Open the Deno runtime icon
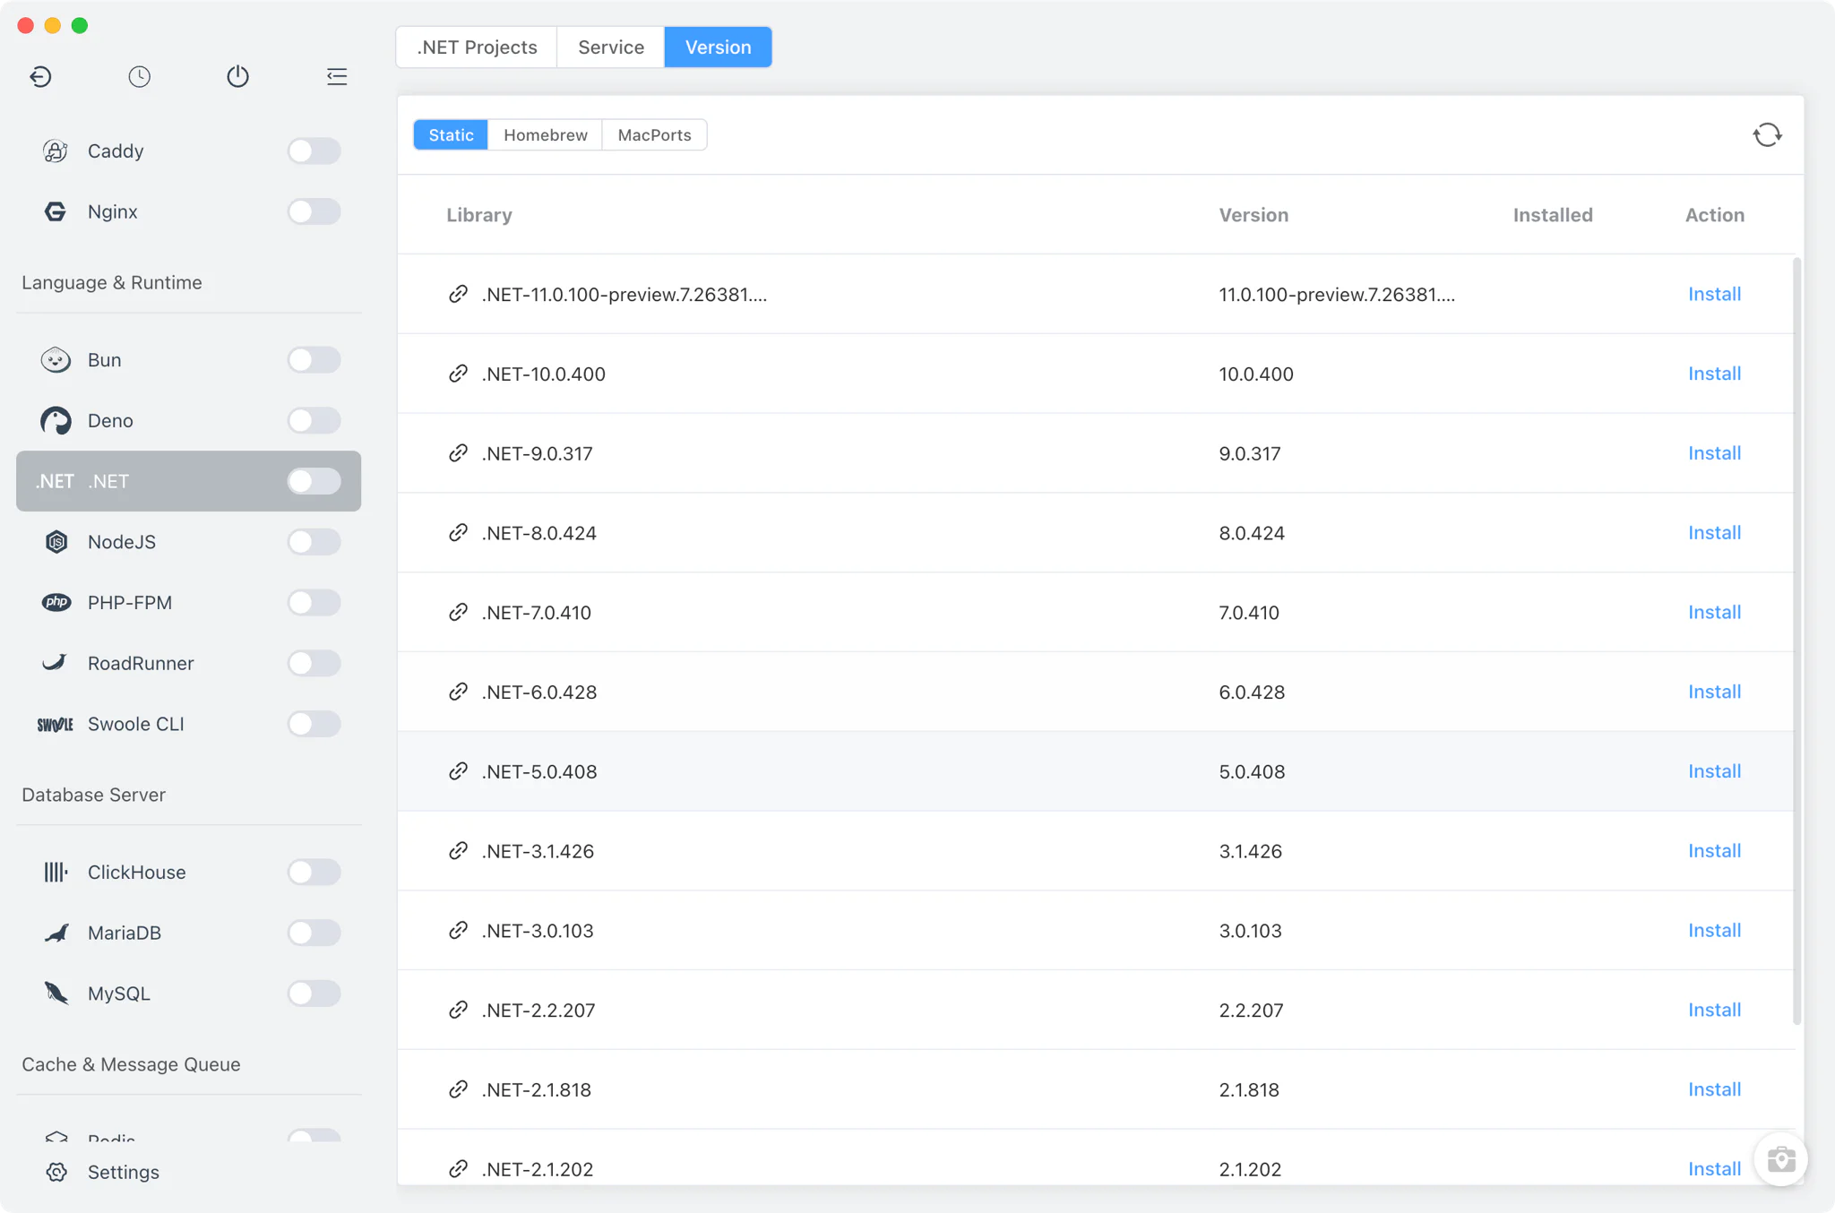This screenshot has height=1213, width=1835. 56,420
